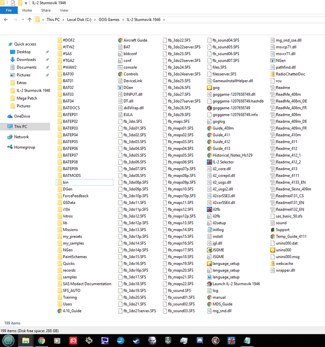Open the Aircraft Guide Chrome document

click(133, 40)
